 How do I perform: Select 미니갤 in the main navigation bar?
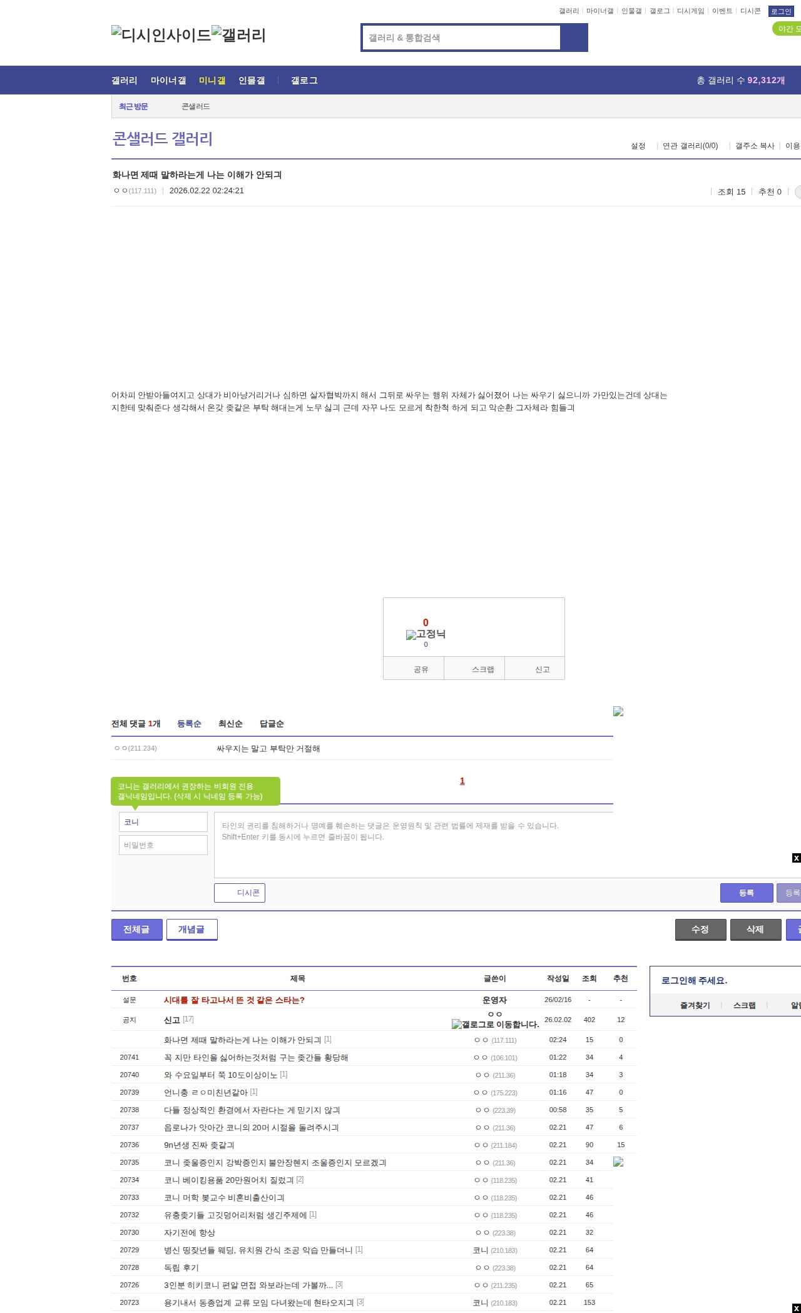pyautogui.click(x=212, y=80)
